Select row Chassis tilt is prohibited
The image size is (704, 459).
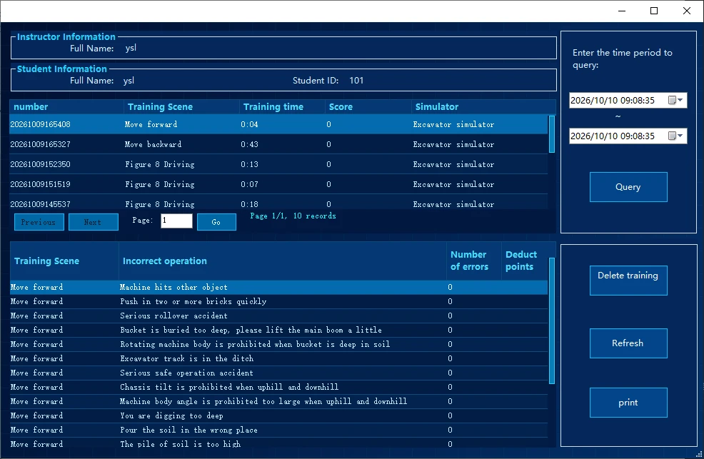278,387
